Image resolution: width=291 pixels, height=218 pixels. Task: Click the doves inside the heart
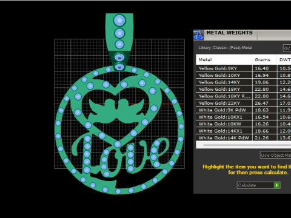[117, 111]
